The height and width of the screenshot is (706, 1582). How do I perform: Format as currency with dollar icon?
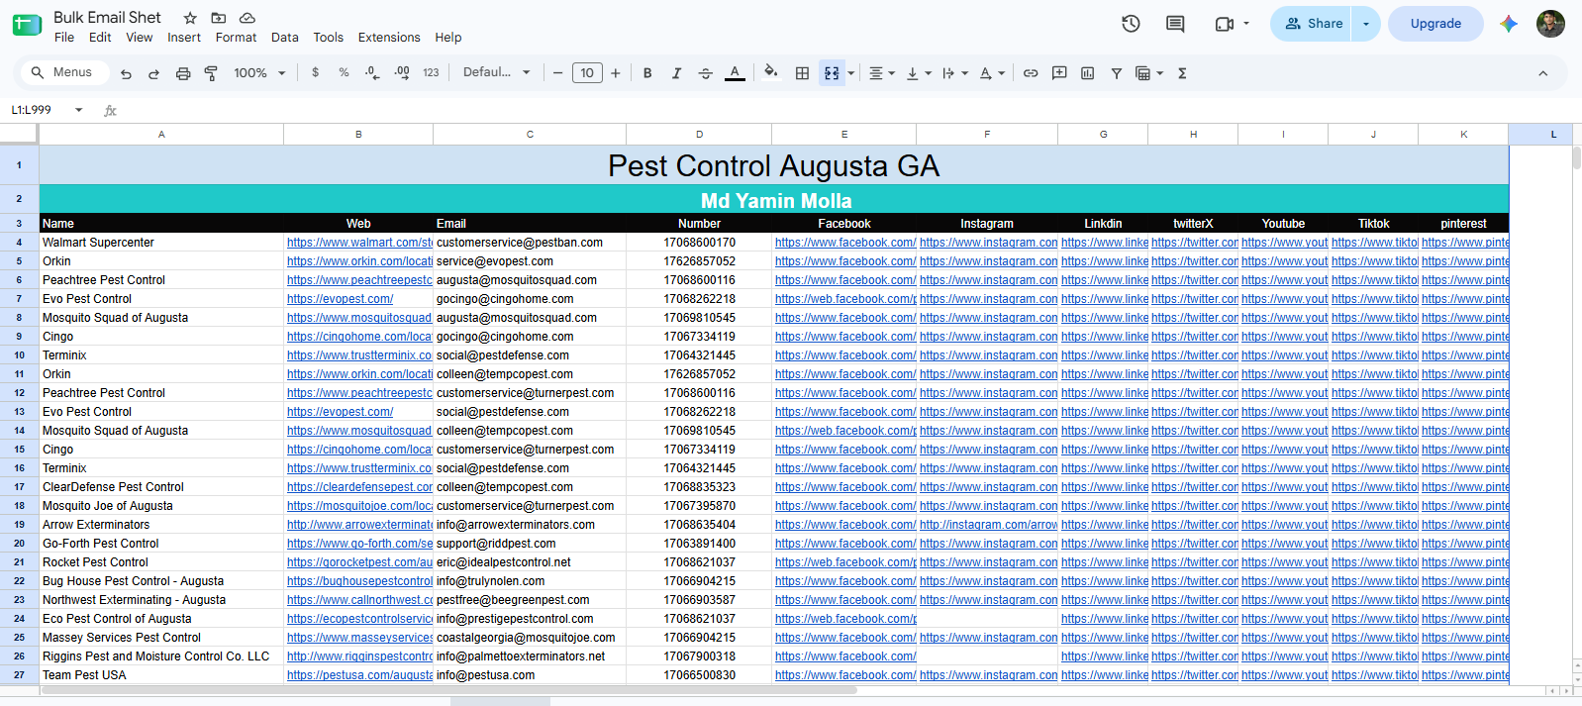click(x=316, y=73)
